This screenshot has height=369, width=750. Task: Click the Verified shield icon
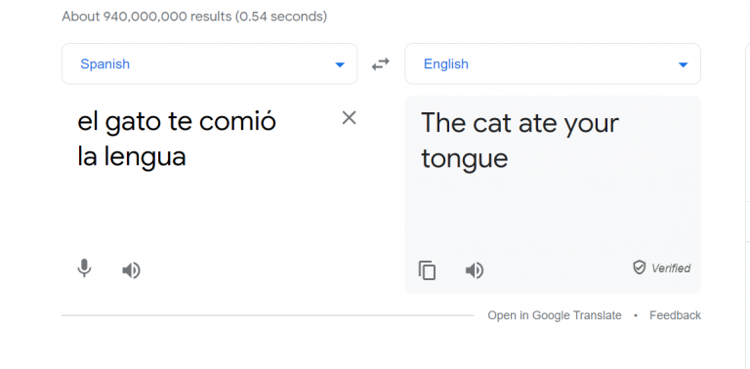(x=639, y=267)
